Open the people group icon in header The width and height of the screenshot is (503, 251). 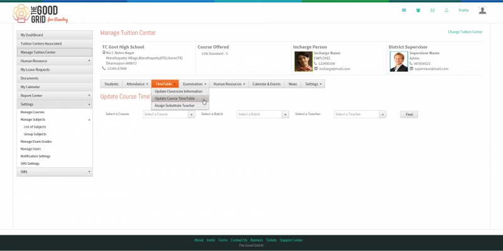coord(418,10)
